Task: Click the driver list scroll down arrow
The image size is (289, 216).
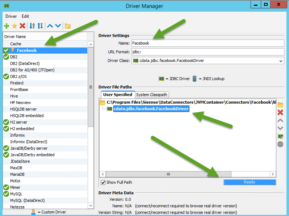Action: tap(91, 205)
